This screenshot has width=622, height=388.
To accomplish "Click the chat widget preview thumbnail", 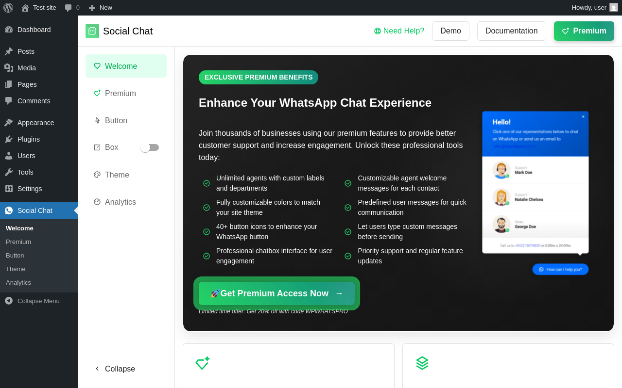I will click(536, 193).
